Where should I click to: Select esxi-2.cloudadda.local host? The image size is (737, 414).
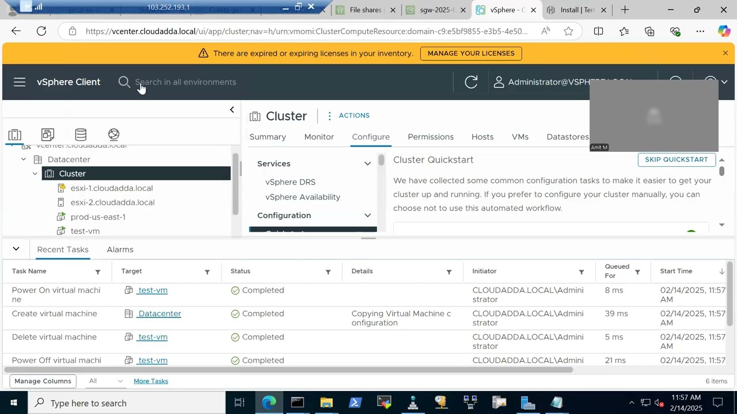(113, 202)
